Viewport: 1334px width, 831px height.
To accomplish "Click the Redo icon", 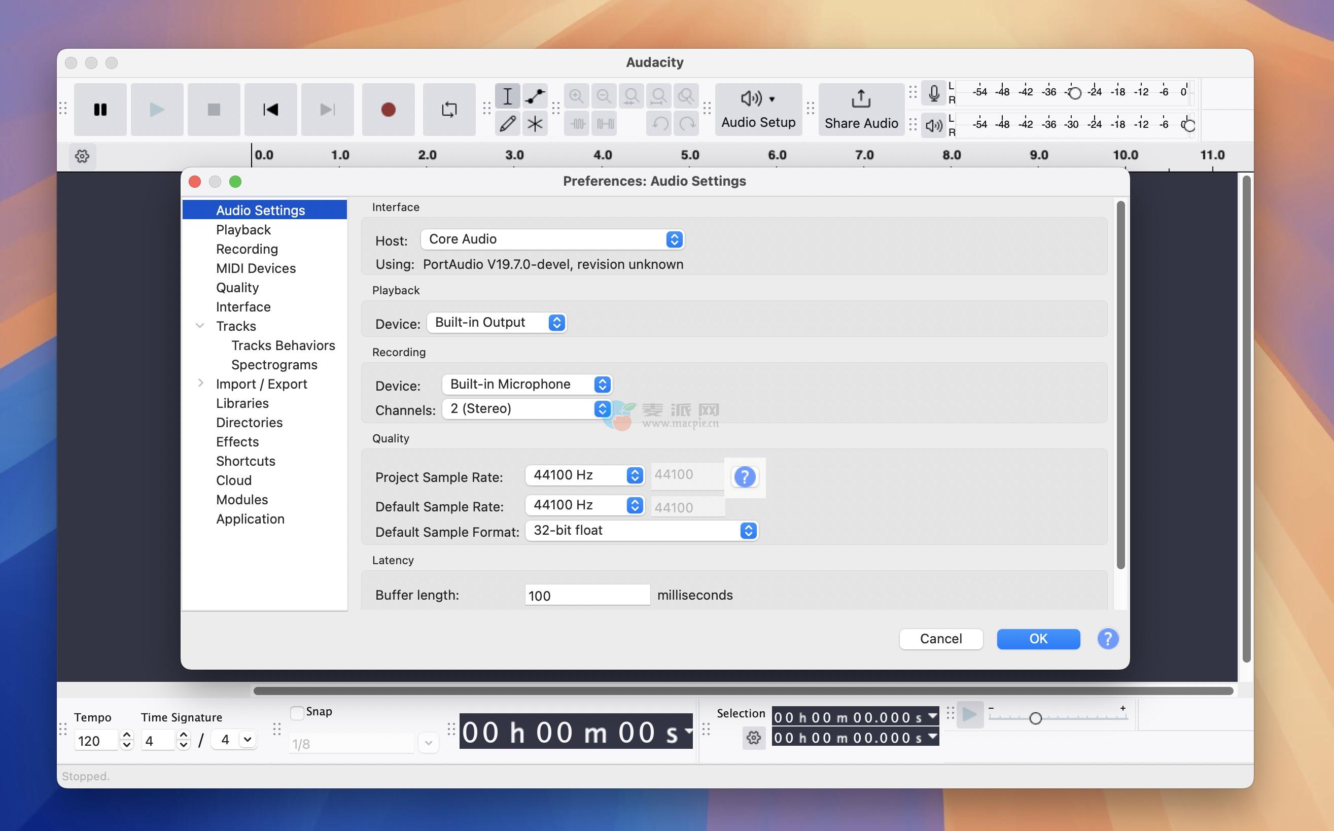I will (x=687, y=124).
